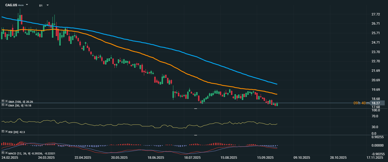Click the CAG.US ticker name

[x=11, y=5]
